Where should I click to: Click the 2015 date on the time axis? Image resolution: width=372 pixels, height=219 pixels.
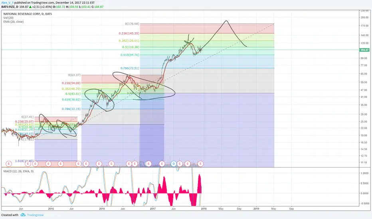tap(51, 209)
